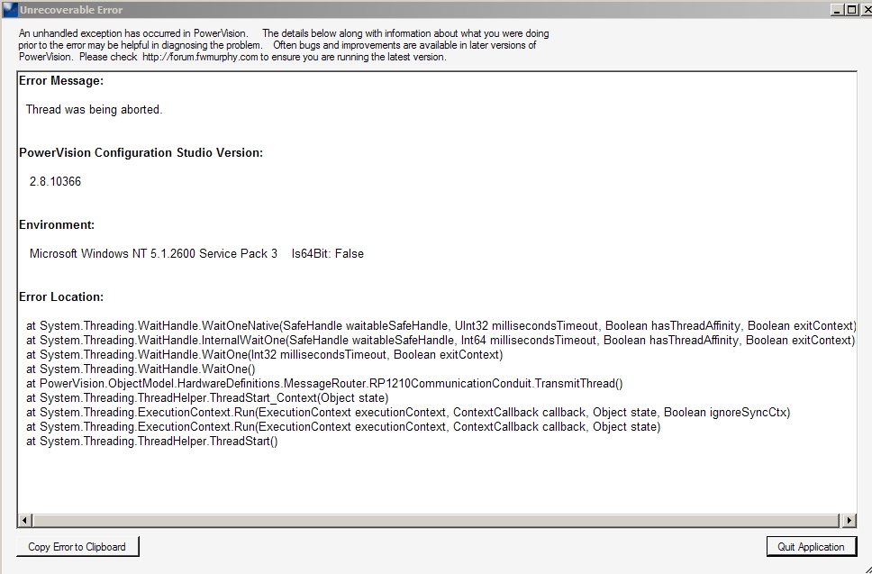Minimize the Unrecoverable Error window
This screenshot has height=574, width=872.
coord(837,10)
